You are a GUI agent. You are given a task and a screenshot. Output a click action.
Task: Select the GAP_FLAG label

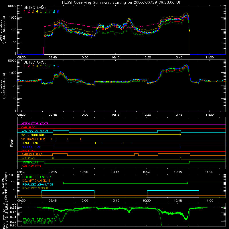(x=28, y=127)
